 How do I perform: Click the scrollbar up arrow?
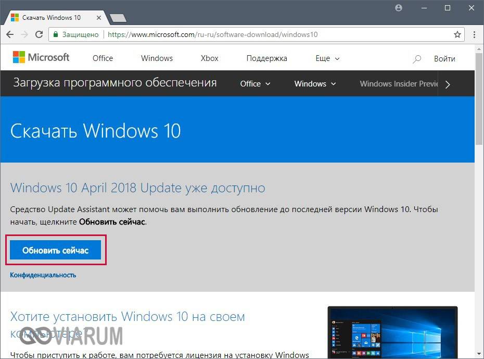(479, 49)
